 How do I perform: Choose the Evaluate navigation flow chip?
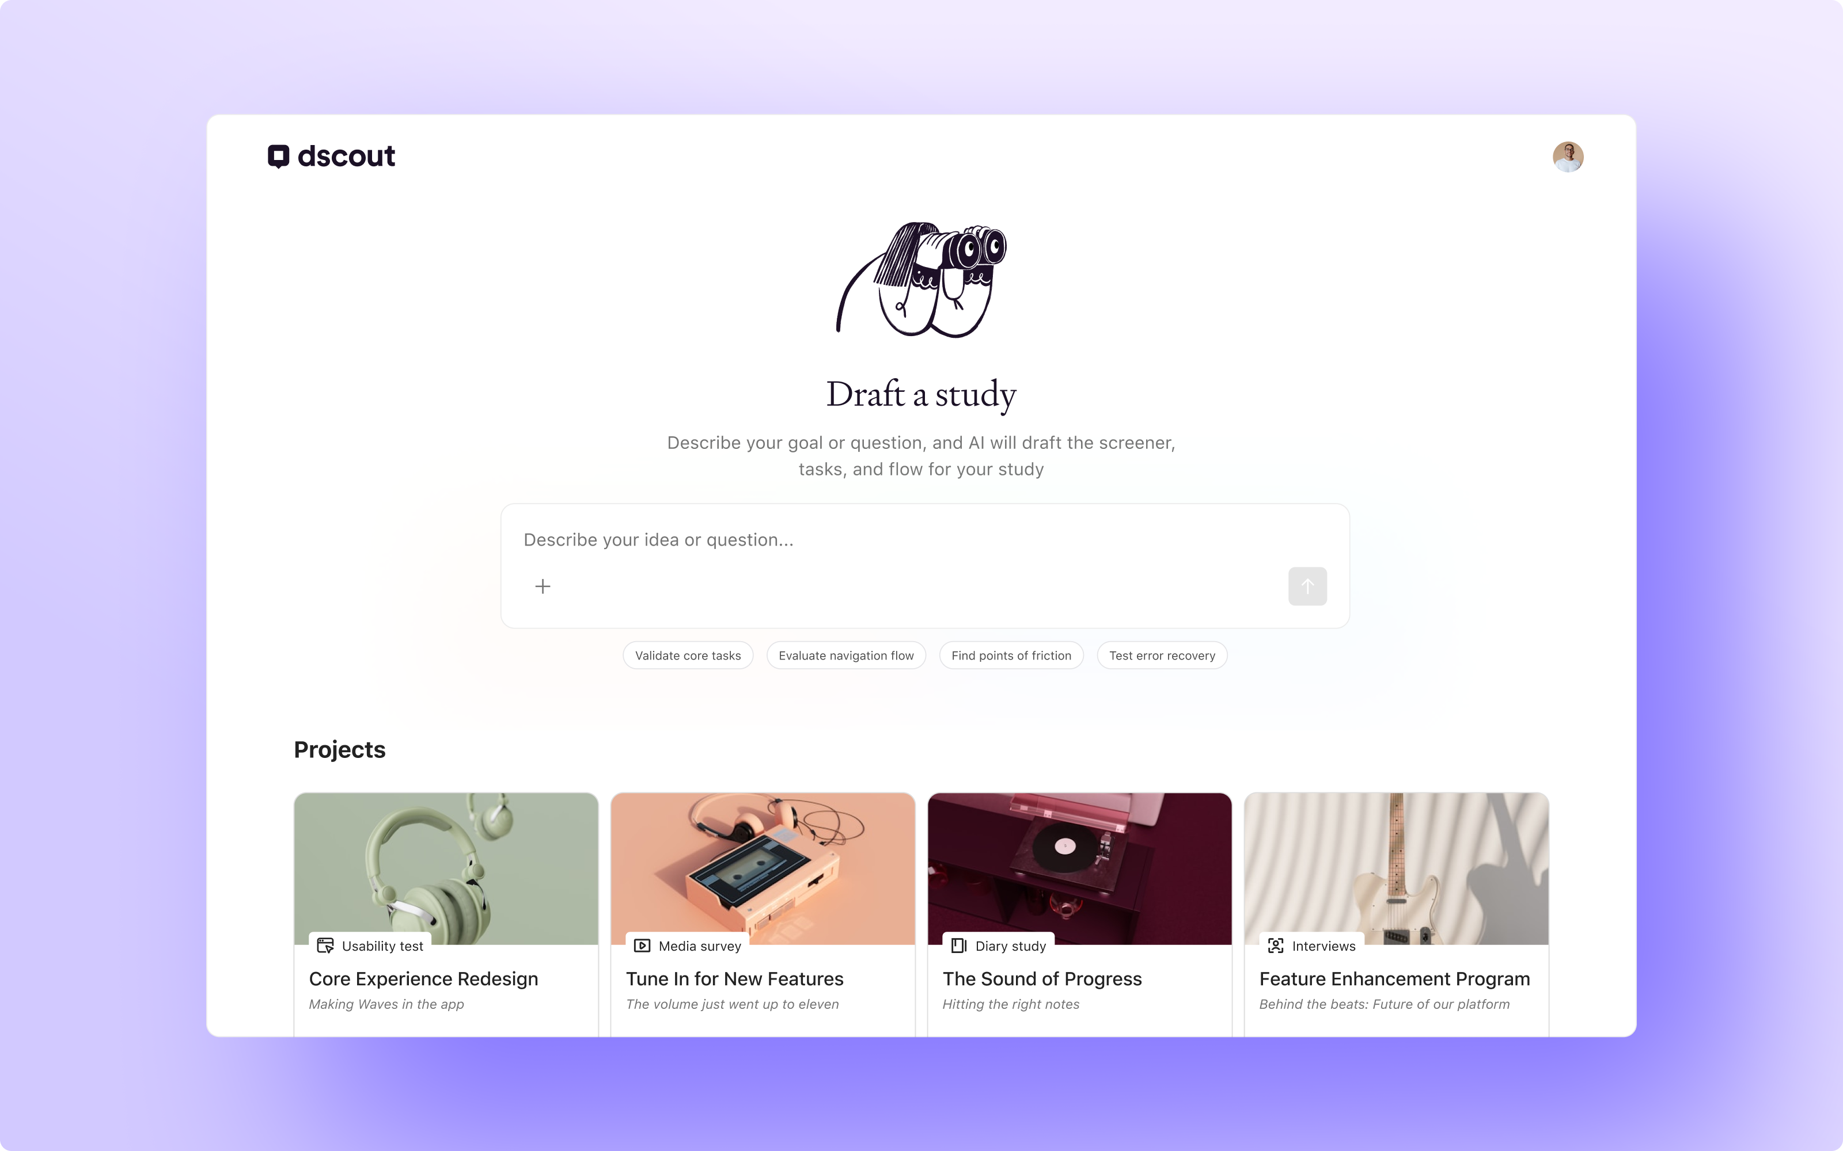click(x=846, y=655)
